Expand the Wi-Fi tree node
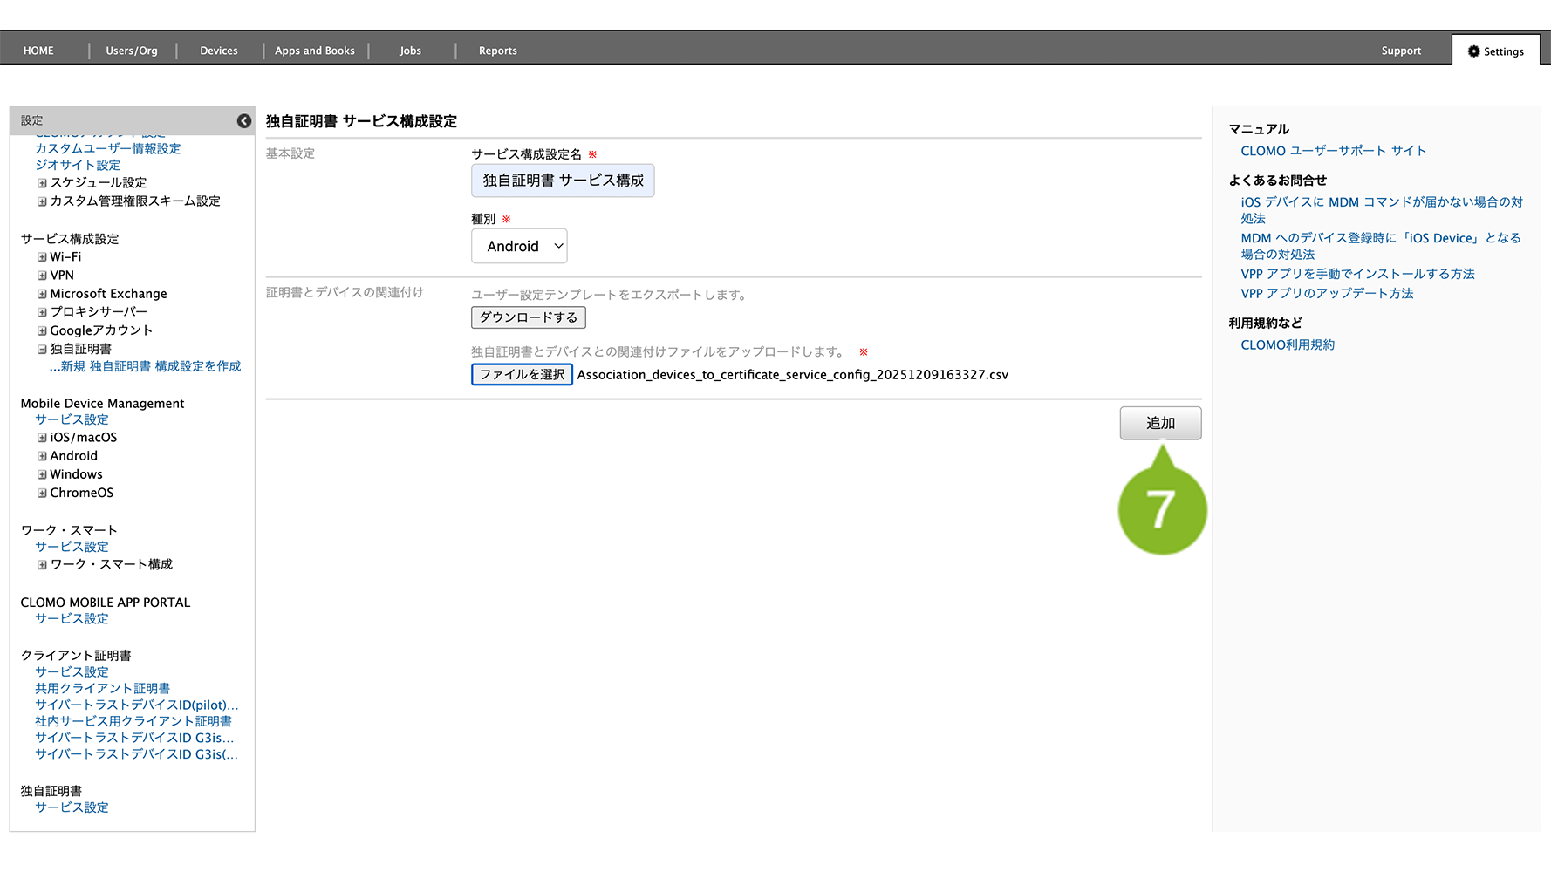Image resolution: width=1551 pixels, height=872 pixels. pyautogui.click(x=42, y=257)
